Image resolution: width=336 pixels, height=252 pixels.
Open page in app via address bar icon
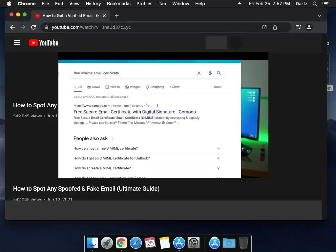pos(264,27)
